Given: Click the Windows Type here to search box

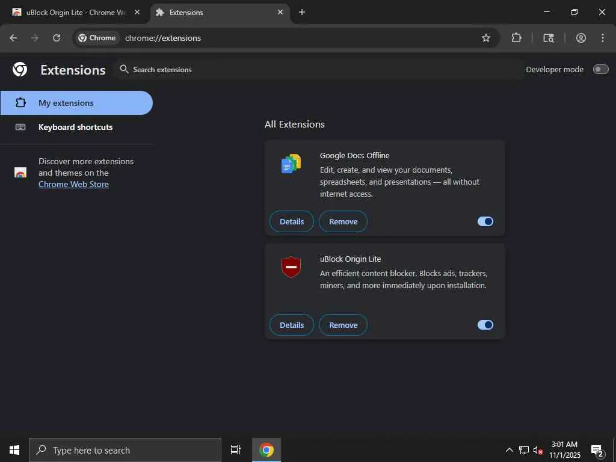Looking at the screenshot, I should 125,450.
